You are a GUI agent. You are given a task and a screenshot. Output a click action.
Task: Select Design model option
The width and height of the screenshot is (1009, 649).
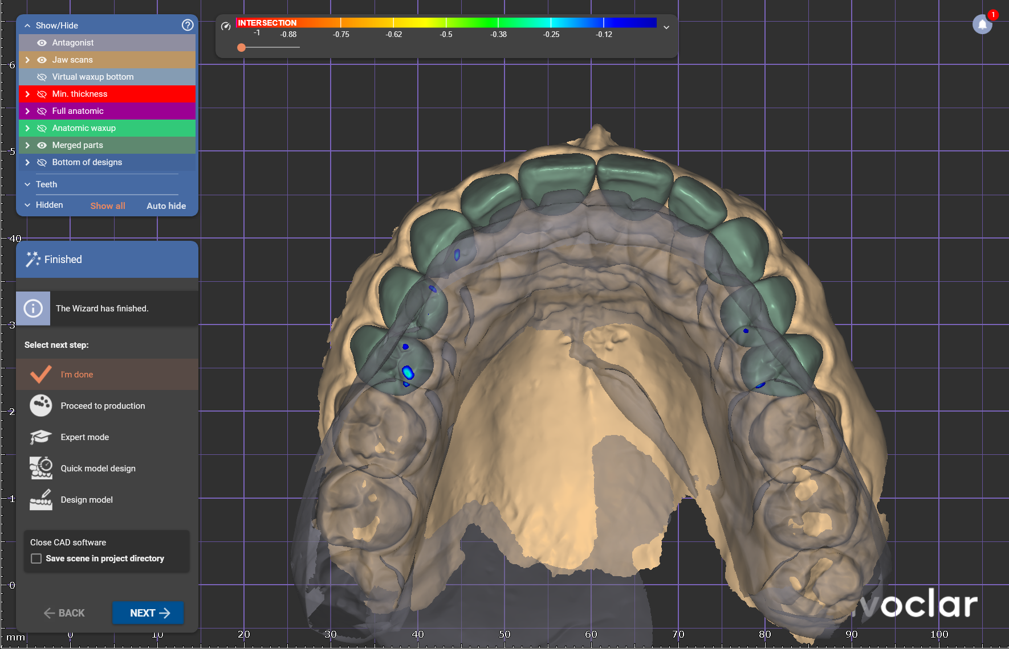tap(107, 499)
